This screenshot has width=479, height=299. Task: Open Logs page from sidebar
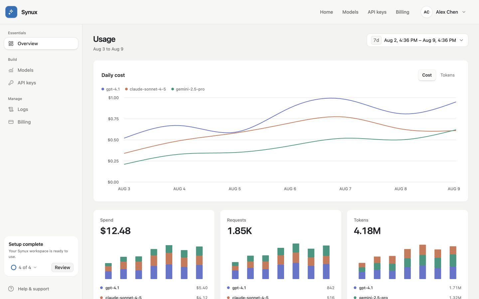pyautogui.click(x=41, y=109)
